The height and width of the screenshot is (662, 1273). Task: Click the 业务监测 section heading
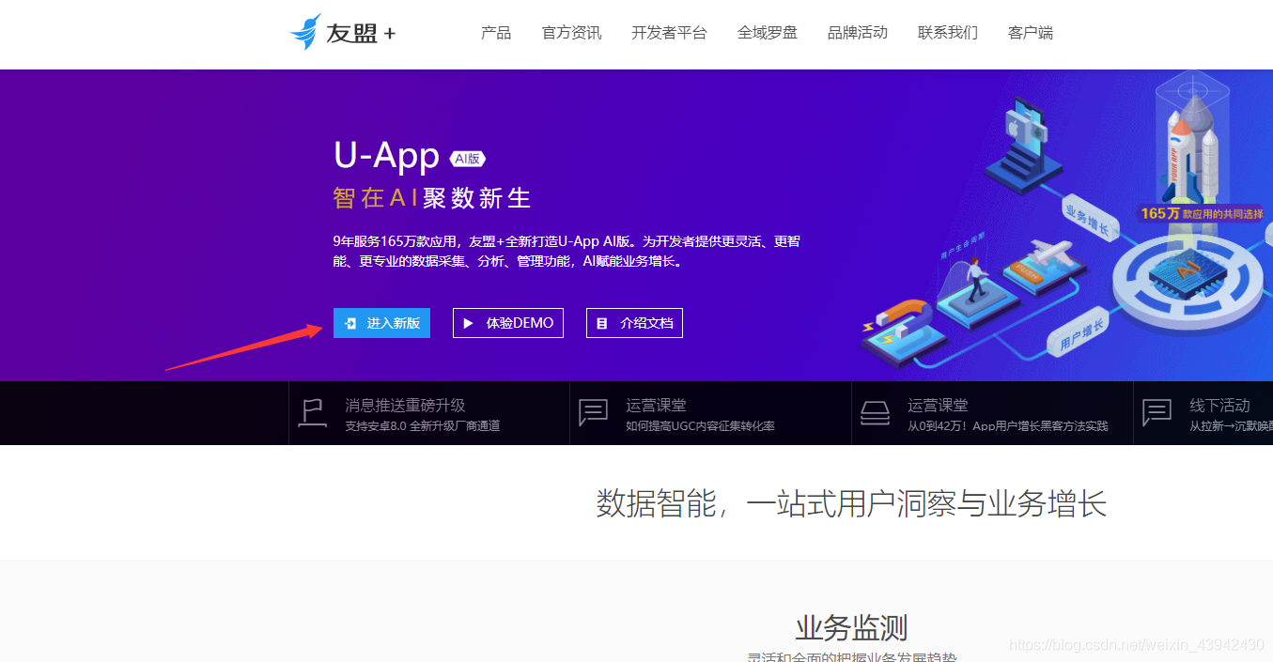[851, 627]
